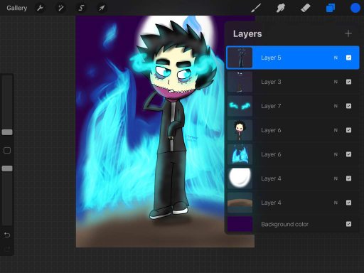Viewport: 364px width, 273px height.
Task: Open the active blue color swatch
Action: pos(355,8)
